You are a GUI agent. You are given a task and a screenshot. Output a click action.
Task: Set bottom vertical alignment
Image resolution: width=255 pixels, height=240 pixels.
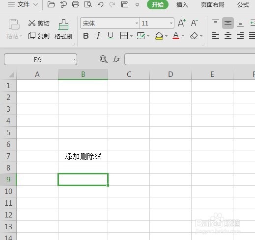click(x=240, y=24)
